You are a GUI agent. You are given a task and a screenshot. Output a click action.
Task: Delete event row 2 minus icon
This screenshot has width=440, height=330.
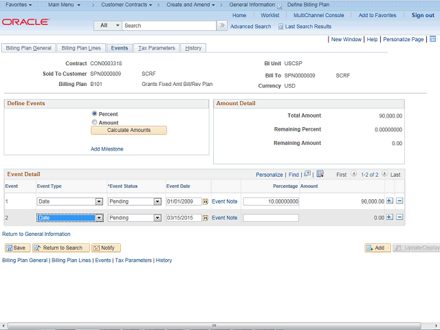[x=399, y=217]
